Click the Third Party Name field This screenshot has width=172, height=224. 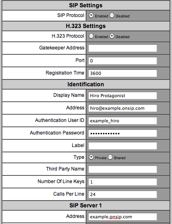pyautogui.click(x=123, y=169)
